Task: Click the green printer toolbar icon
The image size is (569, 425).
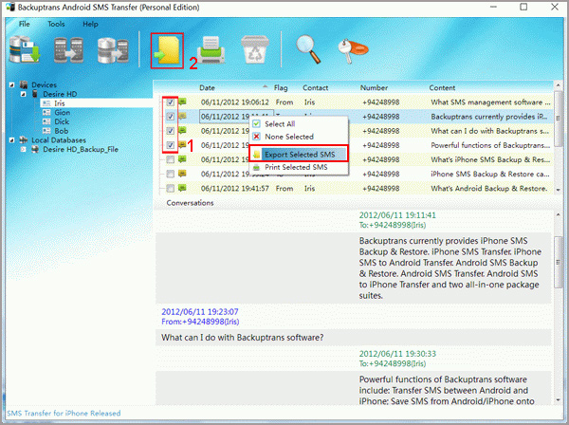Action: (x=211, y=49)
